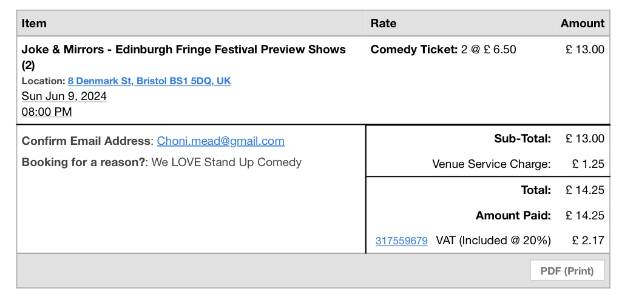Click the Comedy Ticket rate text
The image size is (619, 297).
tap(443, 50)
